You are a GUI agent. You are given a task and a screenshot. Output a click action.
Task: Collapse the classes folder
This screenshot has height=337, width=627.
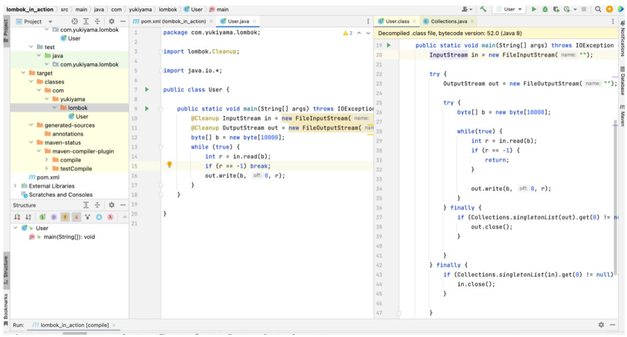tap(31, 82)
